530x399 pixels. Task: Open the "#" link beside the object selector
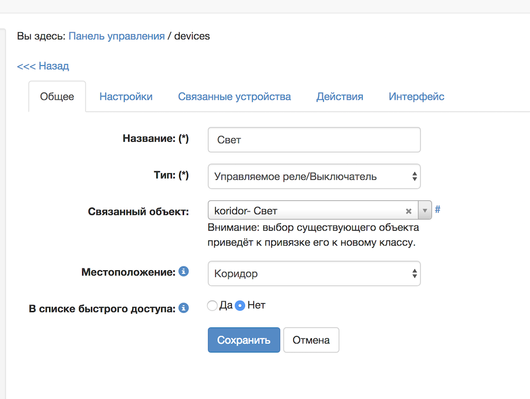pos(437,209)
